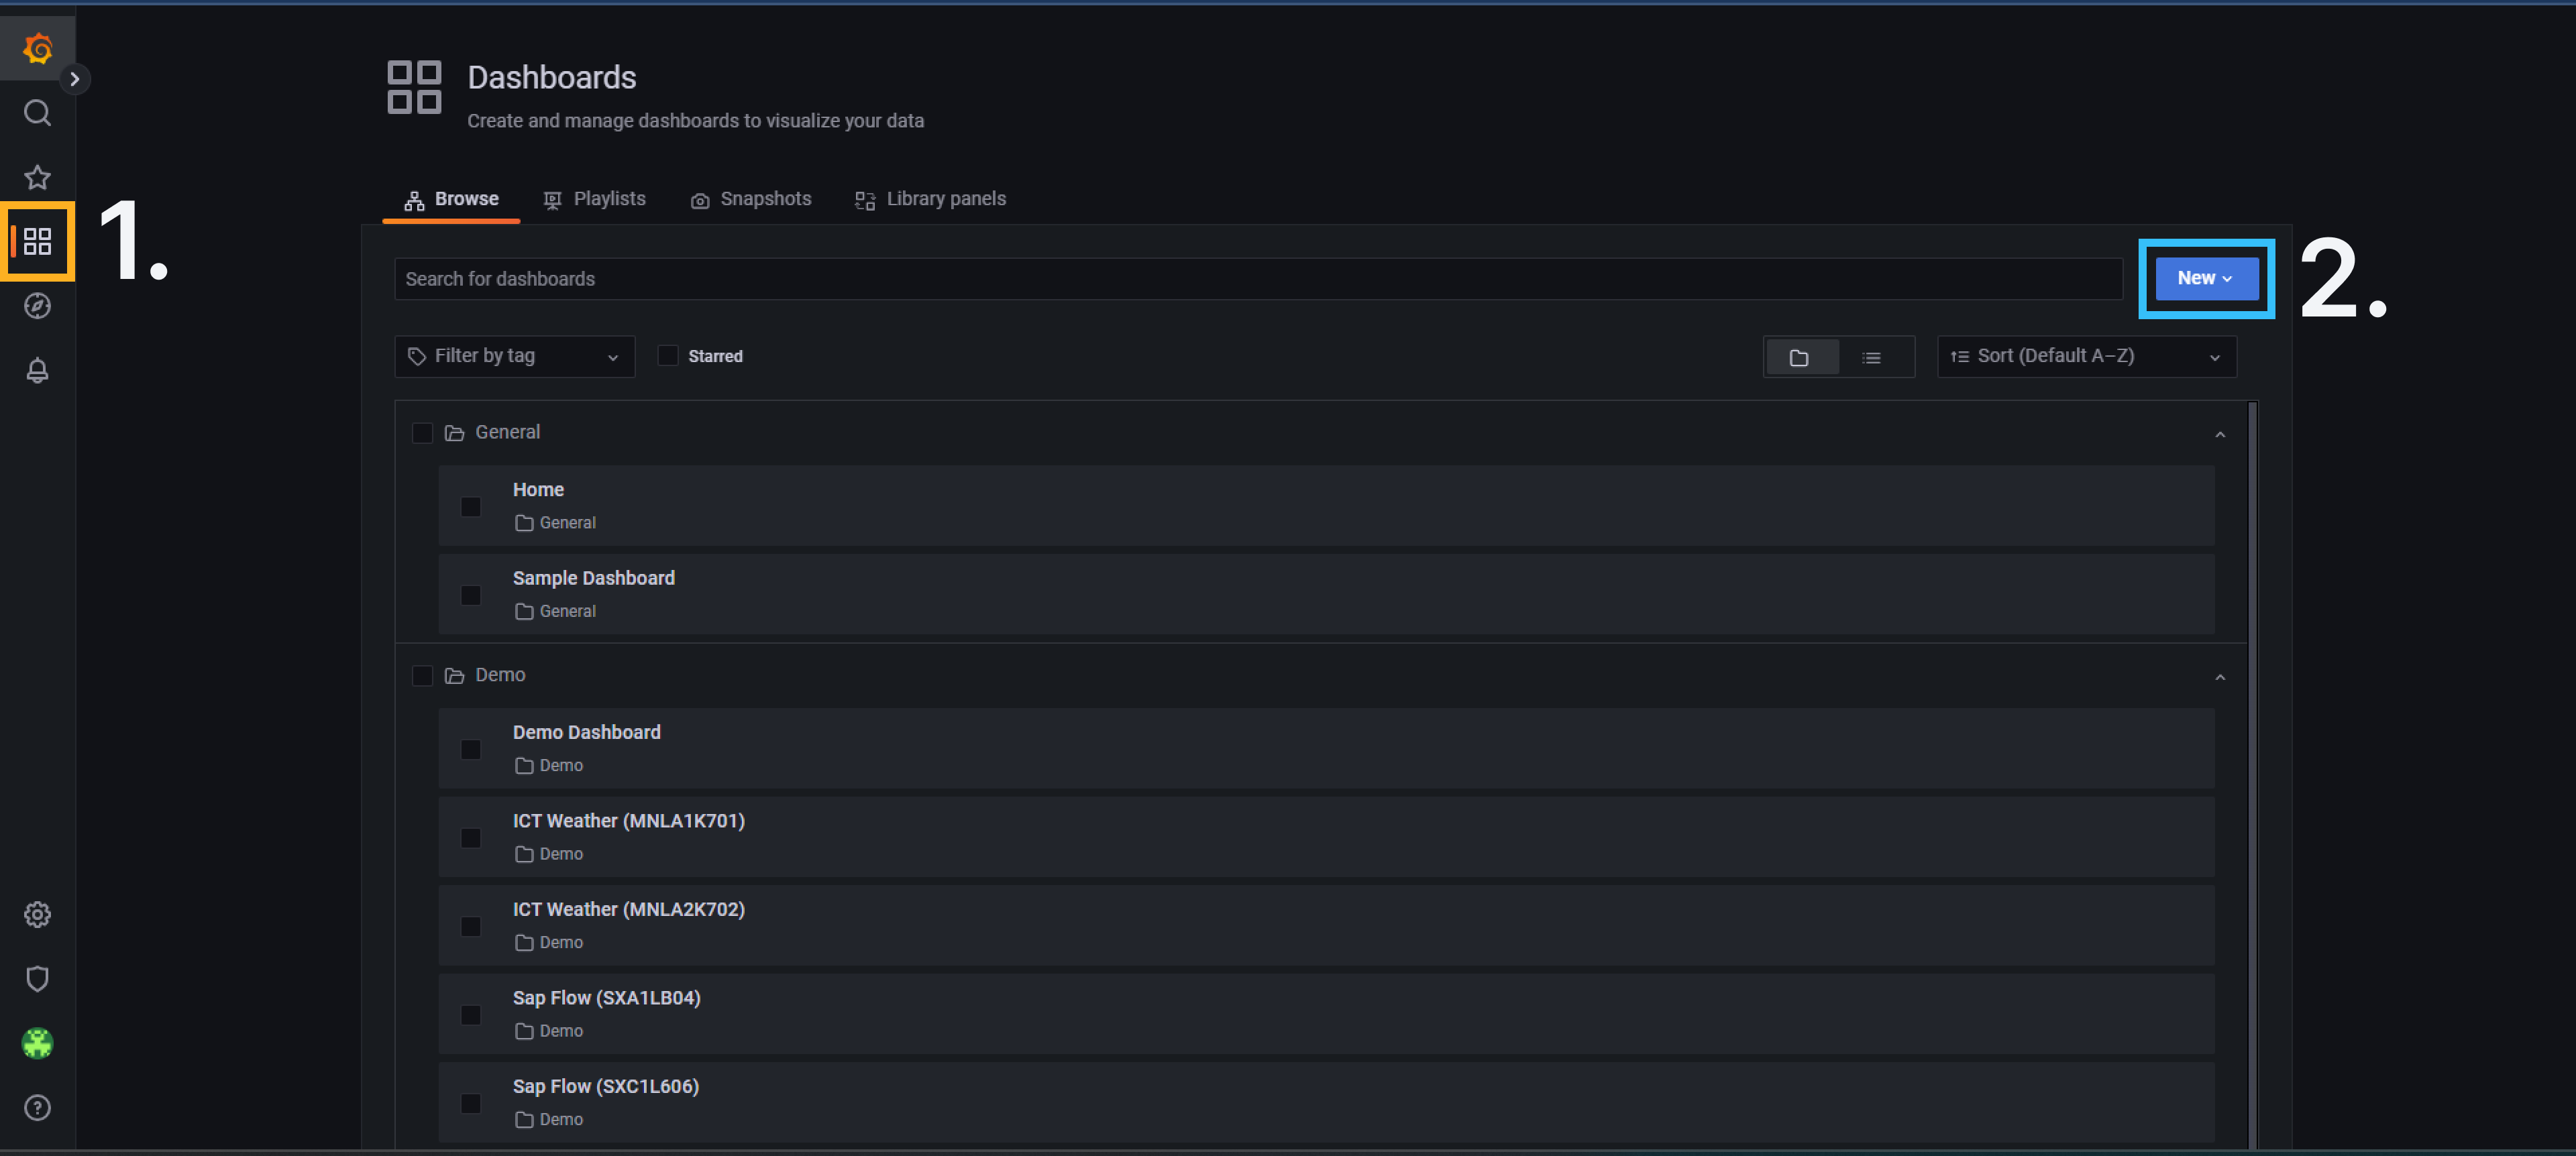Image resolution: width=2576 pixels, height=1156 pixels.
Task: Open Dashboards from the sidebar grid icon
Action: (x=37, y=241)
